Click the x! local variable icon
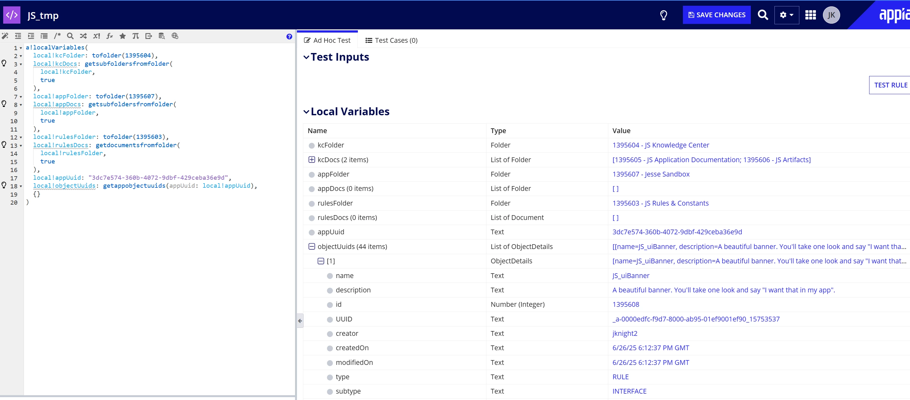Screen dimensions: 910x400 coord(96,36)
